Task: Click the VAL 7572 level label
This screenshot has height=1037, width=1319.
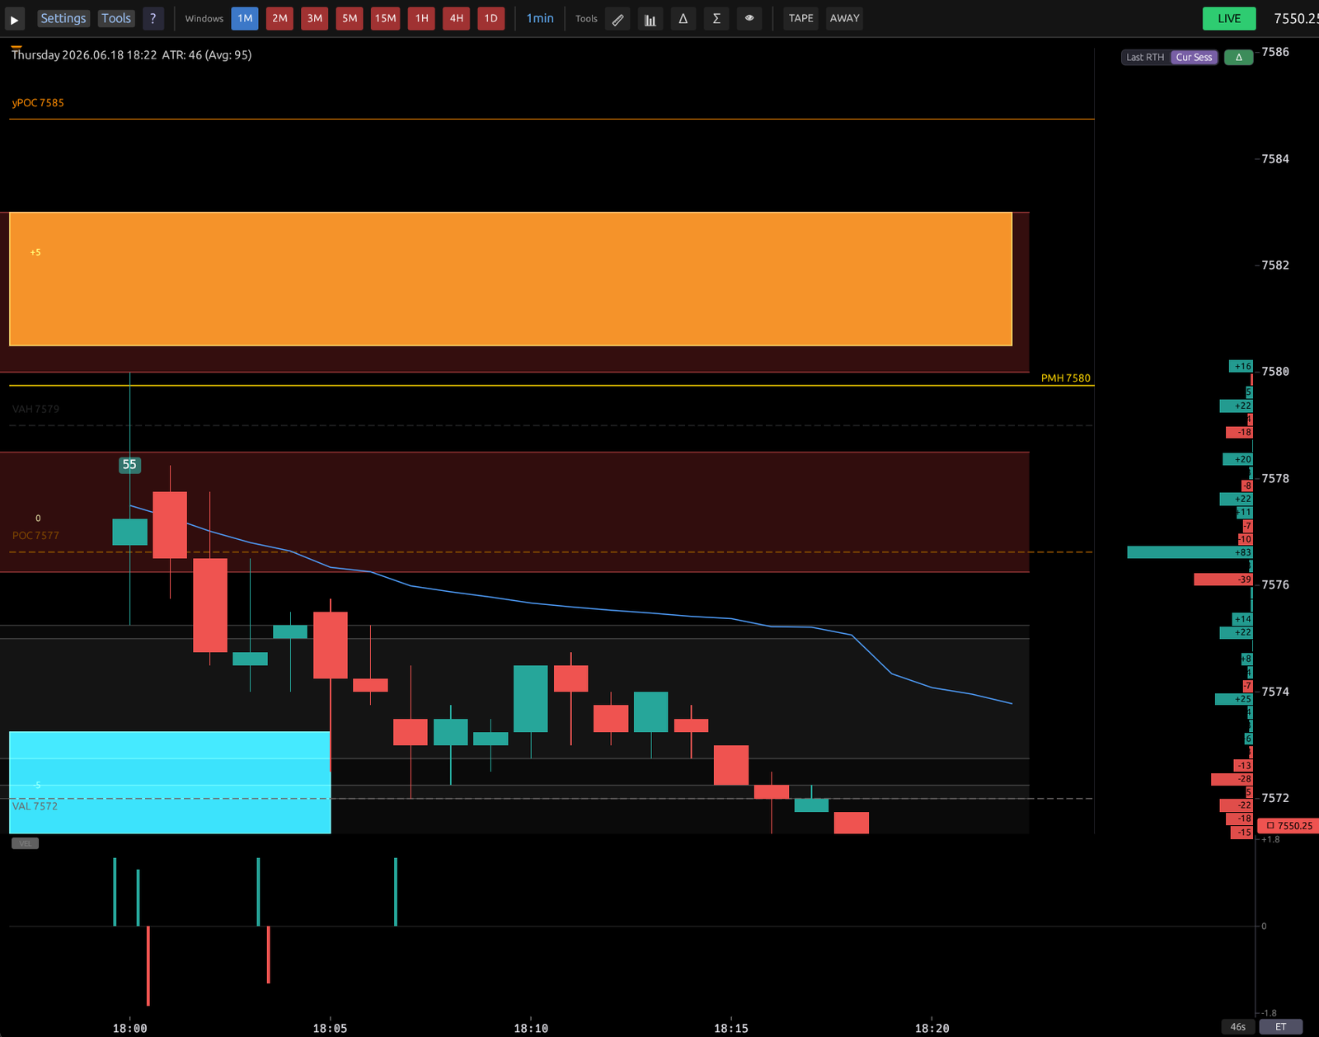Action: [x=35, y=806]
